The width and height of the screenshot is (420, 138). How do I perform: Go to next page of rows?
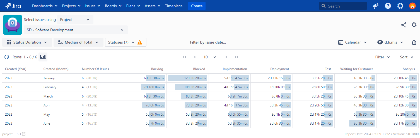tap(226, 57)
